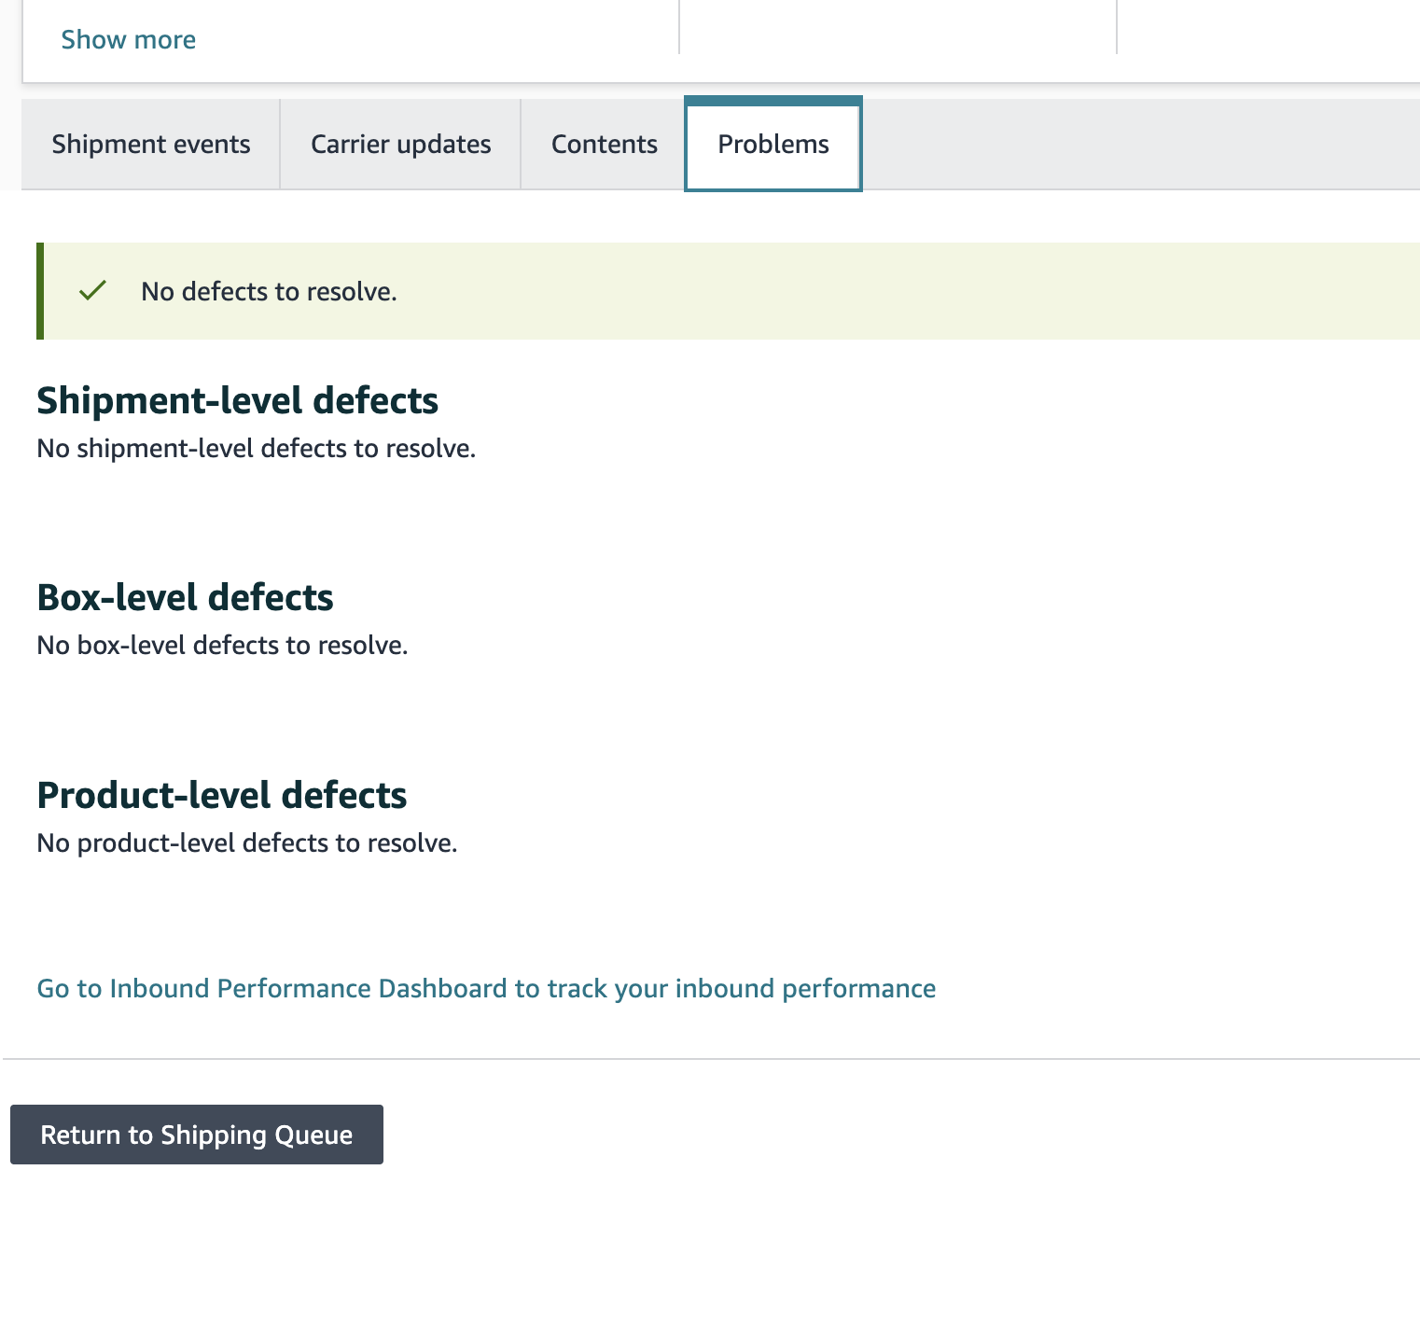Click the green checkmark success icon
Image resolution: width=1420 pixels, height=1323 pixels.
93,291
